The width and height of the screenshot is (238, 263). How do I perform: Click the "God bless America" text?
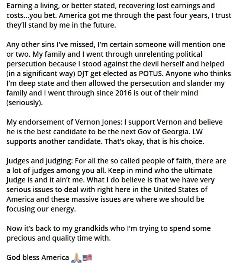(x=38, y=257)
